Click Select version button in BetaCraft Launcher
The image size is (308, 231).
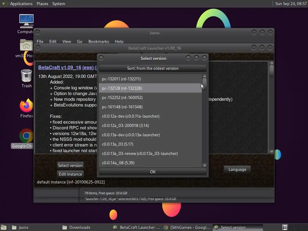[70, 165]
